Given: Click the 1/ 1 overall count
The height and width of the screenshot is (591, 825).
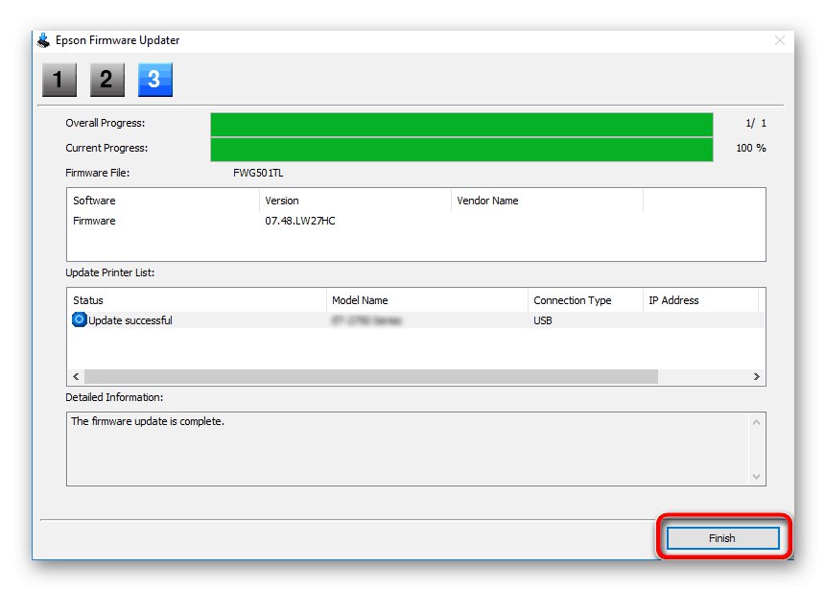Looking at the screenshot, I should pos(756,123).
